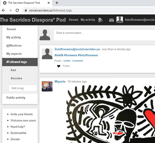Open the #movies followed tag
The image size is (155, 143).
[16, 78]
